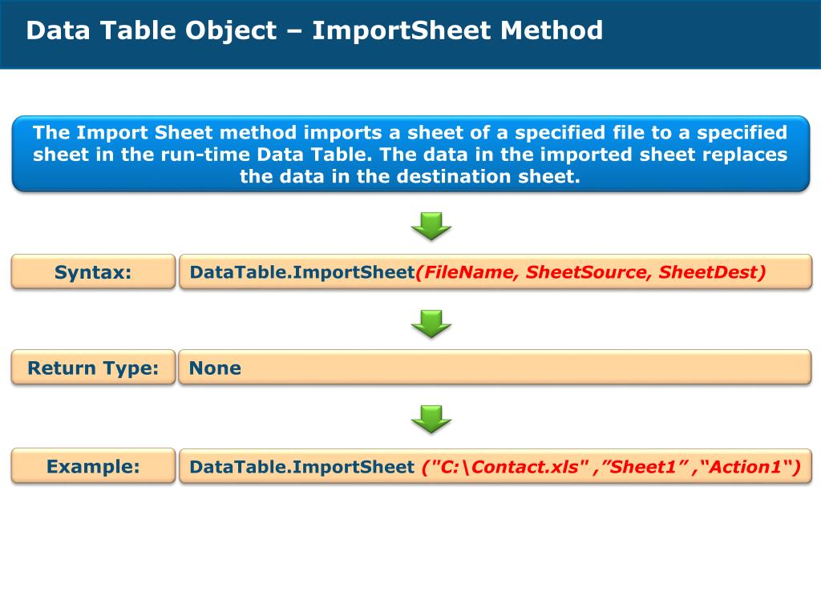This screenshot has height=615, width=821.
Task: Click the words 'the data in the destination sheet.'
Action: pyautogui.click(x=410, y=176)
